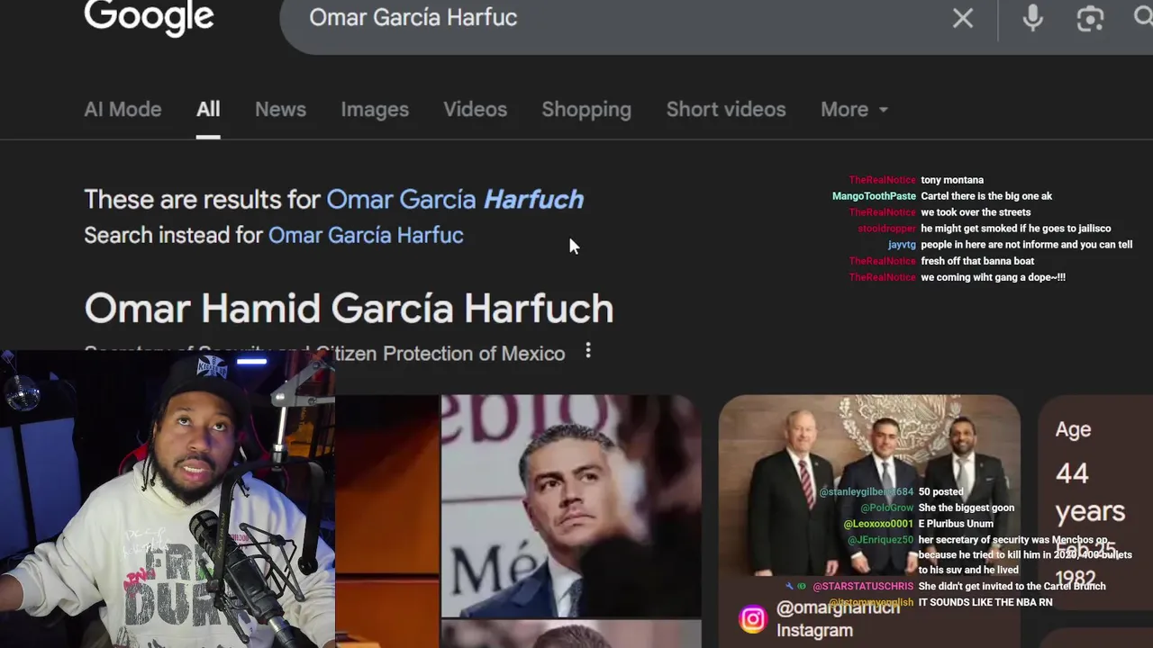Click MangoToothPaste username in chat
This screenshot has width=1153, height=648.
tap(874, 196)
